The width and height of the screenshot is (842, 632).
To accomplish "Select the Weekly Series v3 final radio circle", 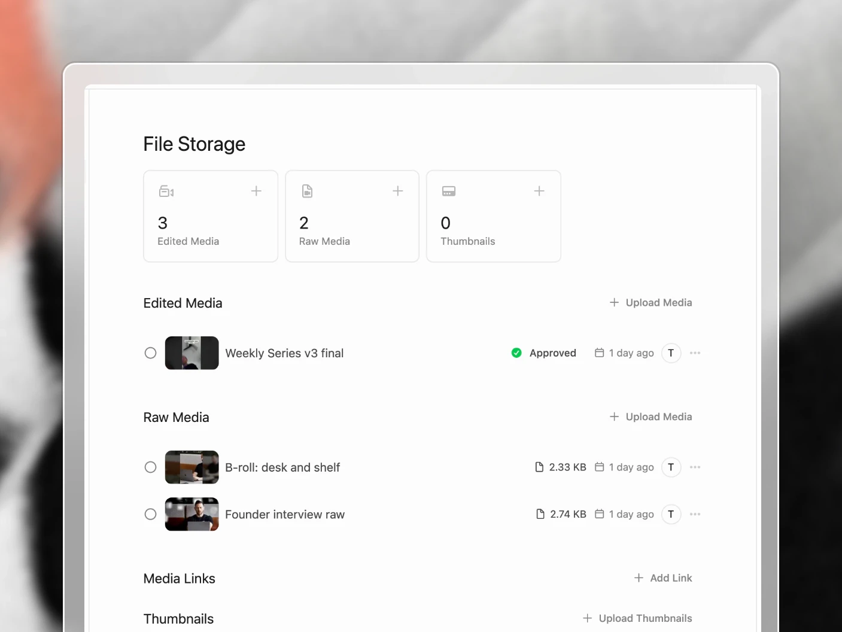I will (x=151, y=353).
